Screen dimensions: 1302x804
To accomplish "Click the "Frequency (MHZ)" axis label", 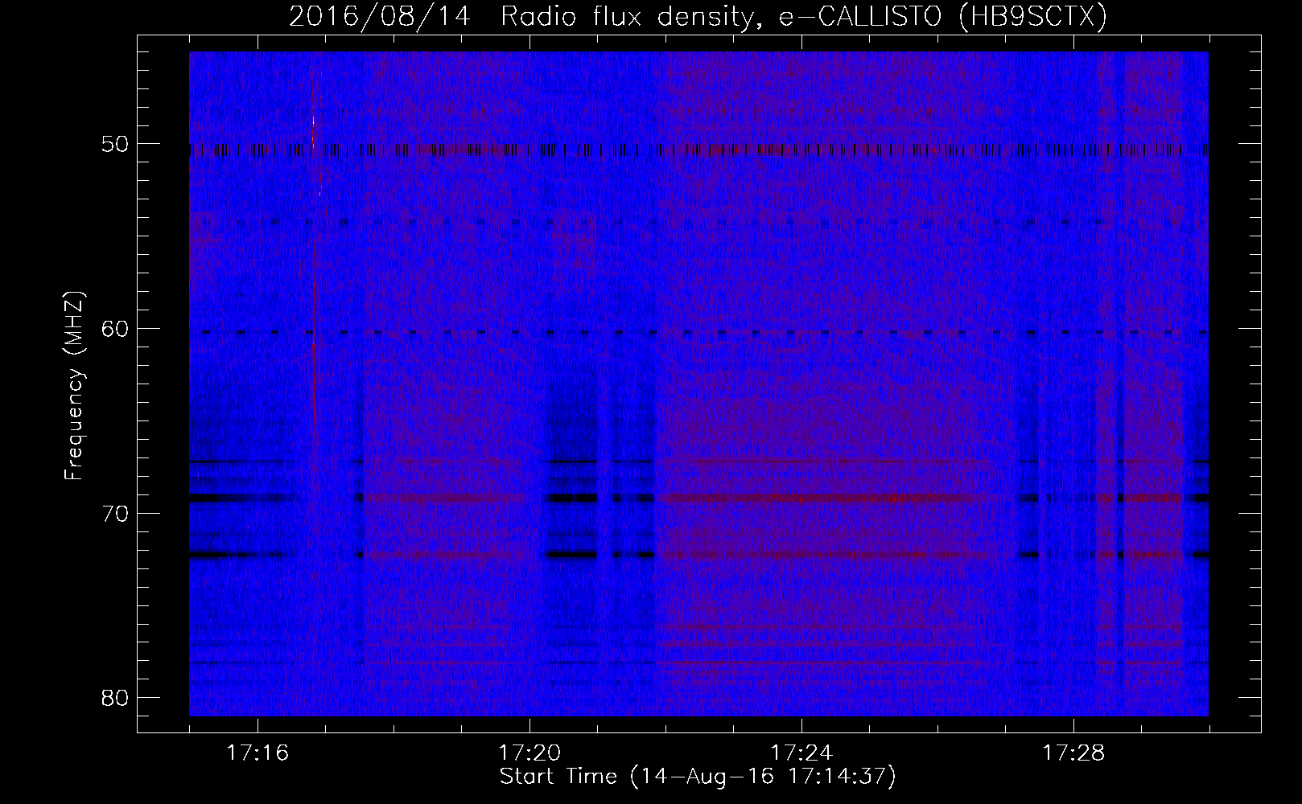I will tap(74, 386).
